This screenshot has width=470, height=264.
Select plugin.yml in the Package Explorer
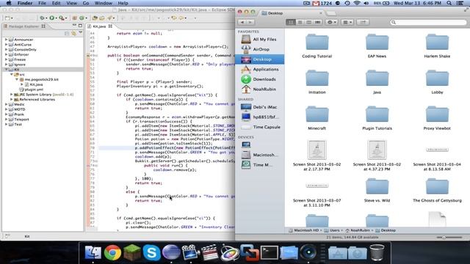point(34,89)
